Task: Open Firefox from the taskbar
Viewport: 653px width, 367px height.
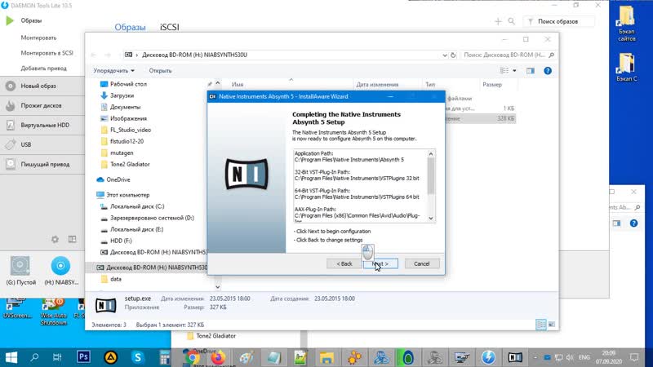Action: click(217, 357)
